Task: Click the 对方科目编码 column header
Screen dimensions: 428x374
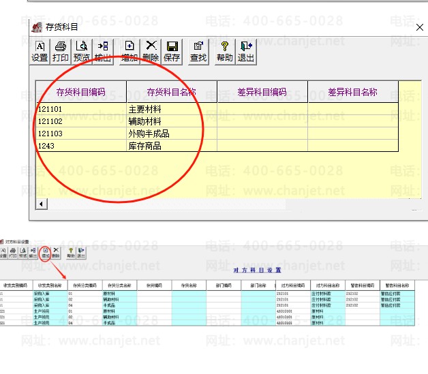Action: [293, 285]
